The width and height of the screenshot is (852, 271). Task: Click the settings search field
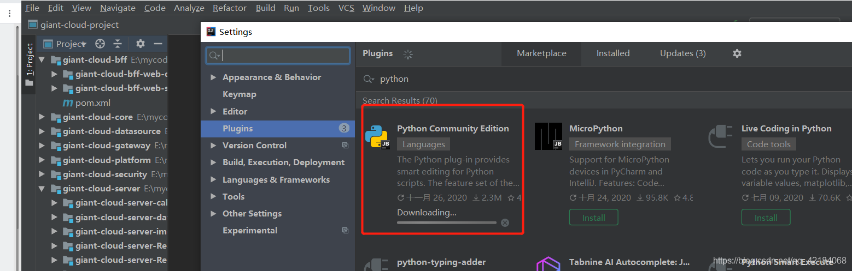[x=278, y=56]
